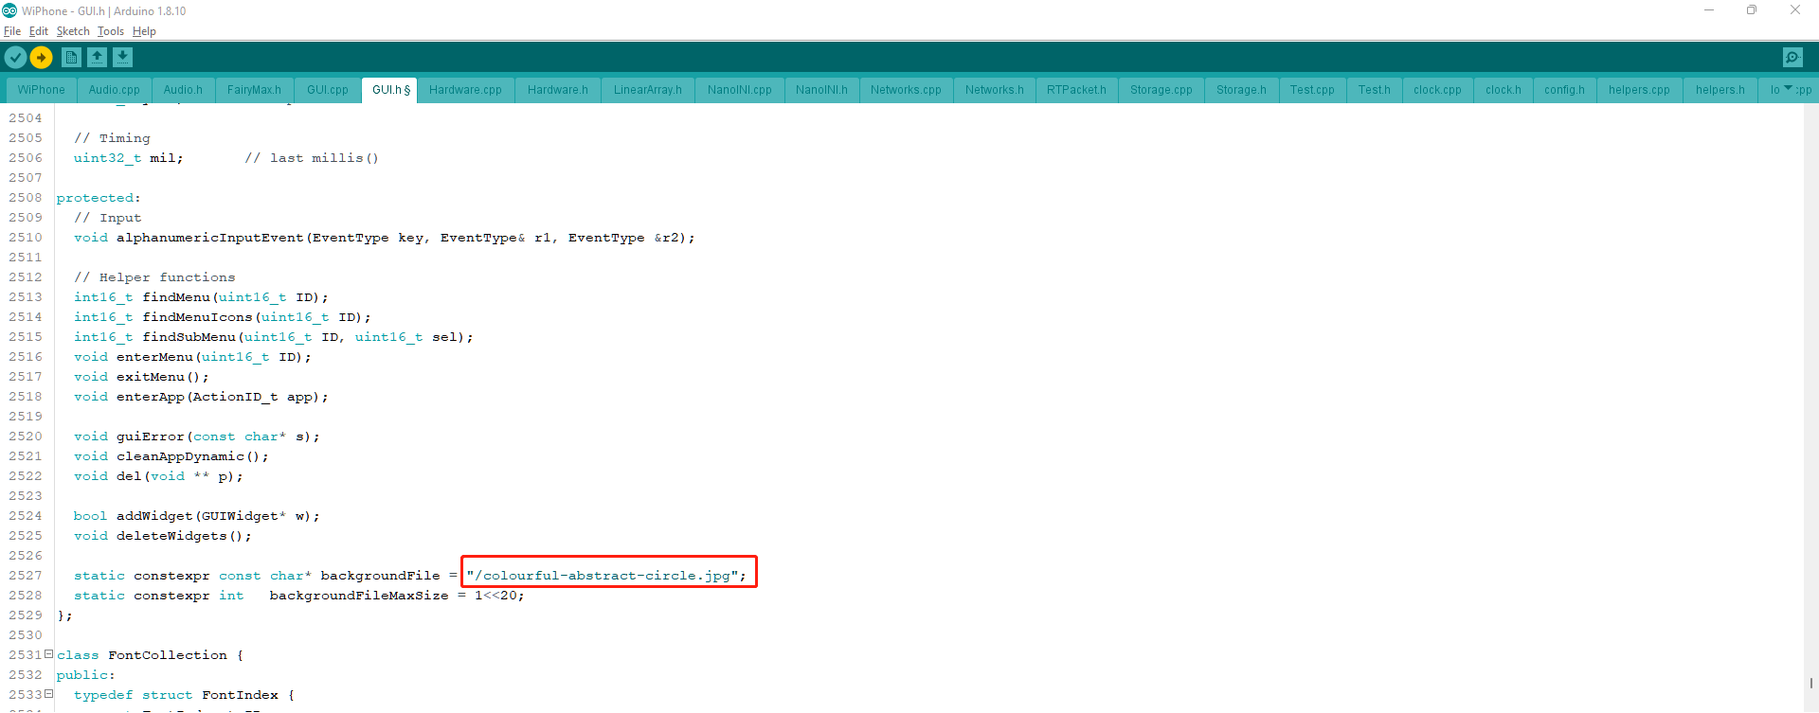The width and height of the screenshot is (1819, 713).
Task: Collapse the FontCollection class fold marker
Action: pos(48,654)
